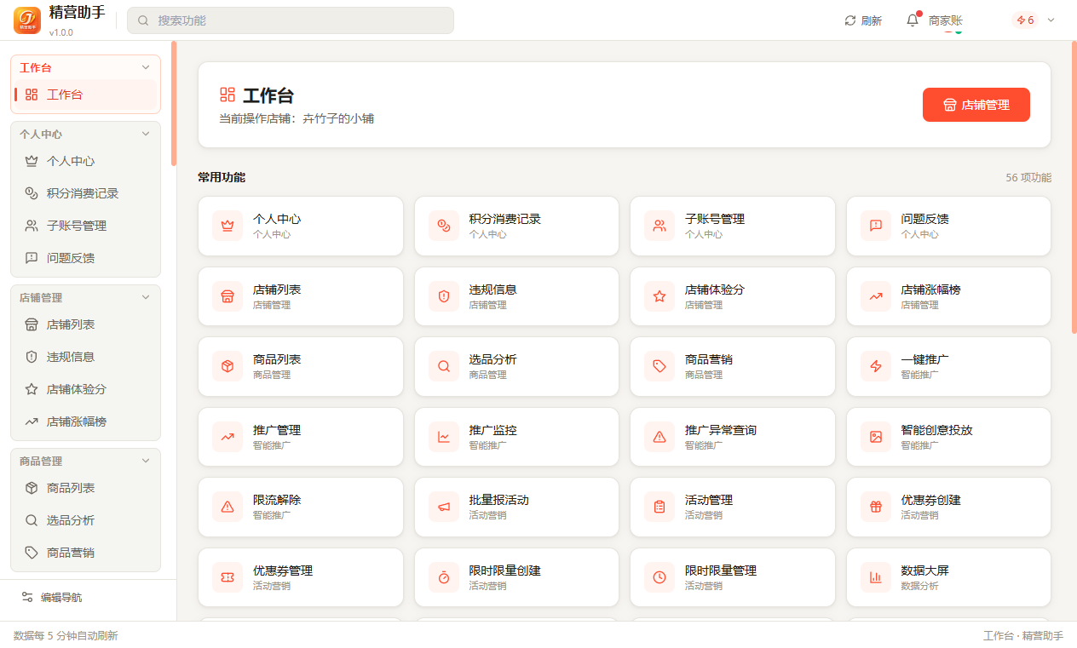Click the megaphone icon on 批量报活动 card

pyautogui.click(x=444, y=507)
